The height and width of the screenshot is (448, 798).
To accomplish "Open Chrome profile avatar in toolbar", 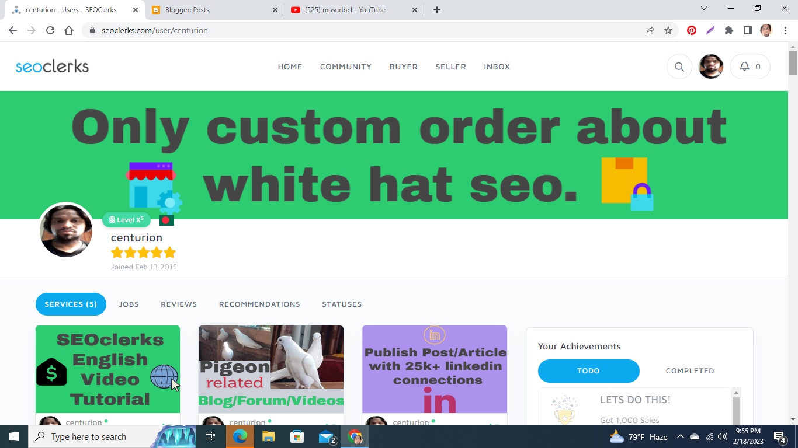I will 766,30.
